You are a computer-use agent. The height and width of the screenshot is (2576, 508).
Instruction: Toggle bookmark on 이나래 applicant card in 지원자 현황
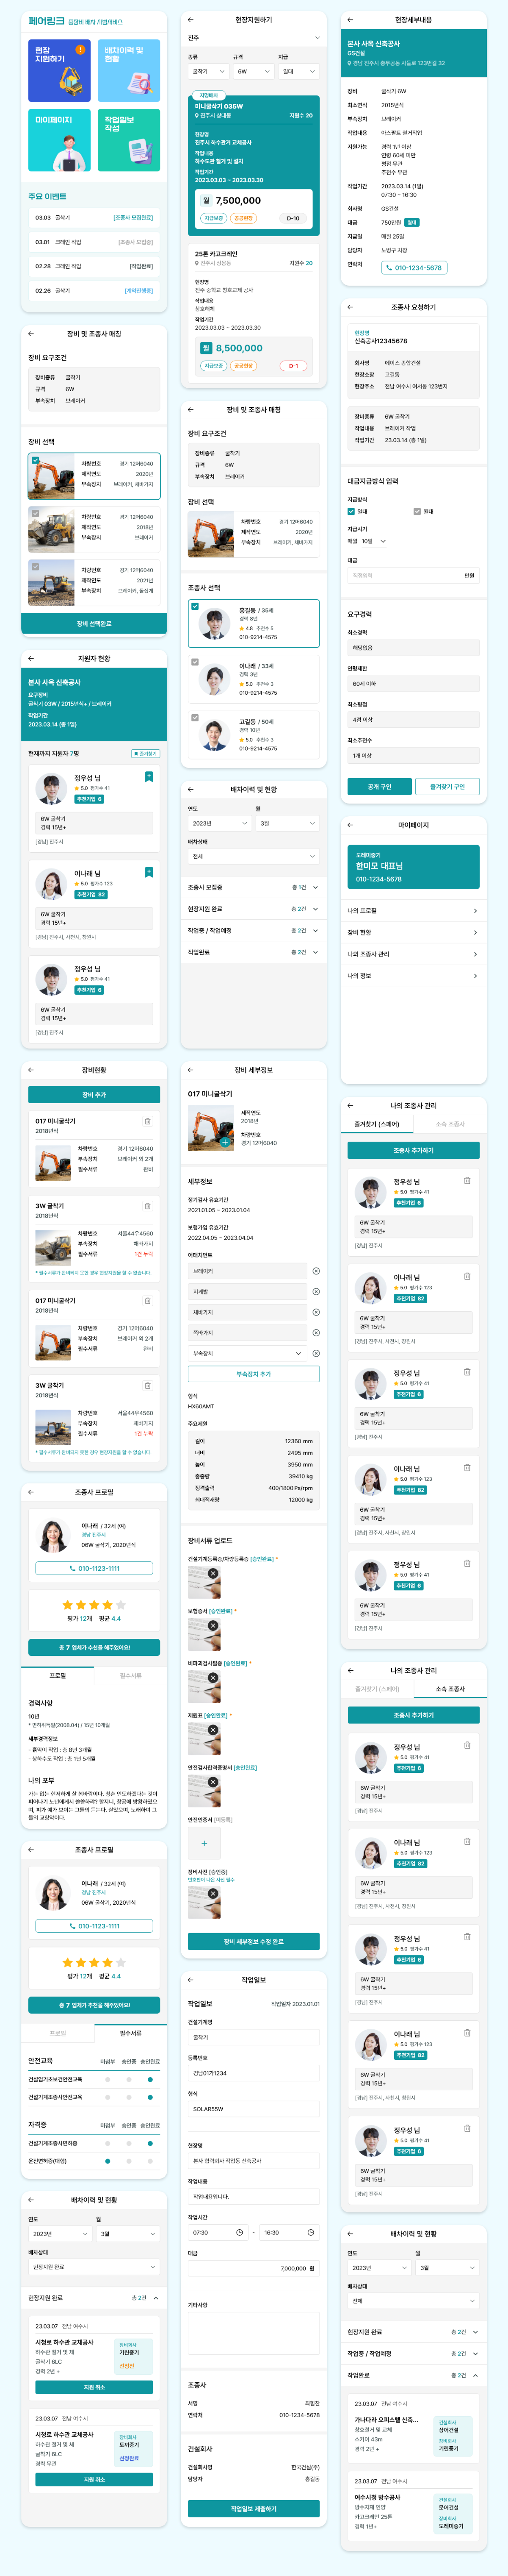[149, 872]
